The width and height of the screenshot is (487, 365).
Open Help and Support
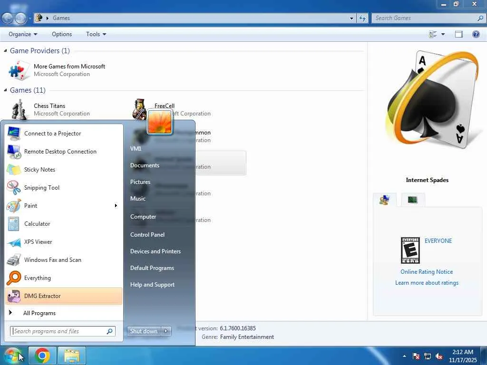click(x=153, y=285)
